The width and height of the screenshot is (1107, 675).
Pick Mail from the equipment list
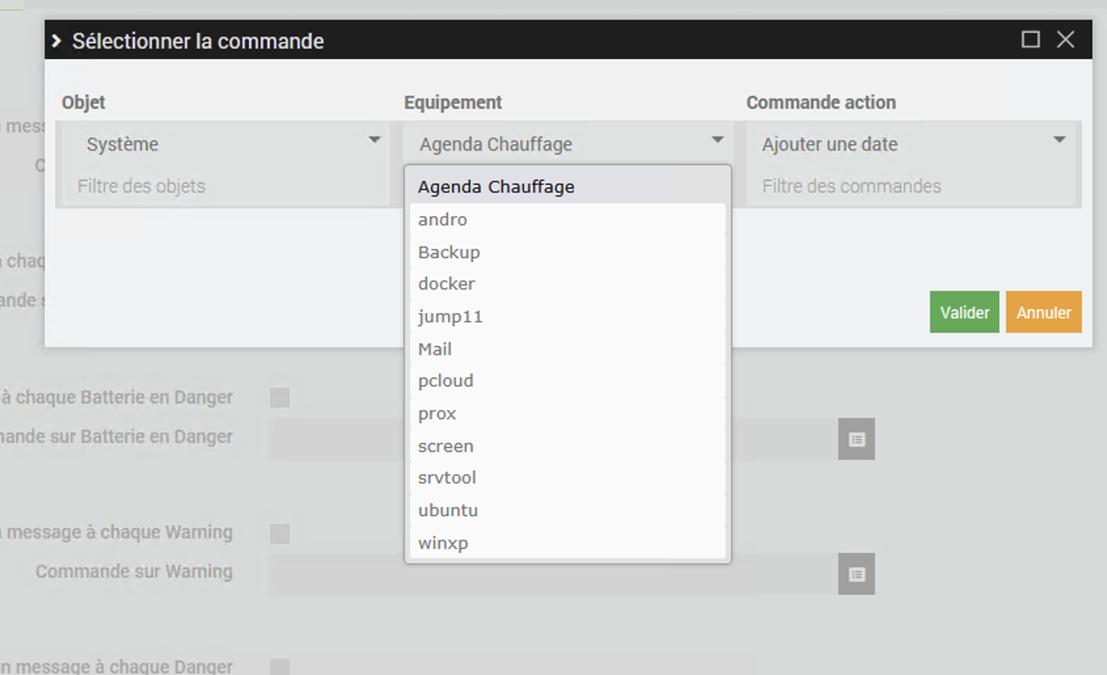[567, 349]
